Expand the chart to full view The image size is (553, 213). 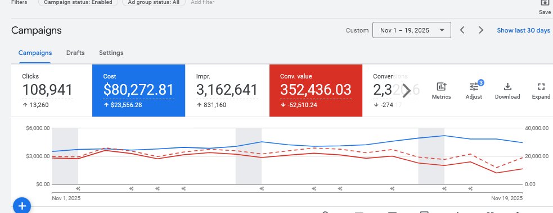(x=541, y=91)
